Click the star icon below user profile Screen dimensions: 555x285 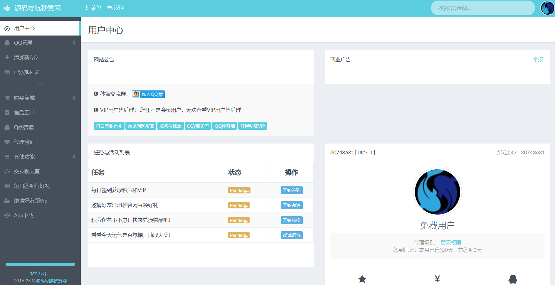(x=362, y=279)
